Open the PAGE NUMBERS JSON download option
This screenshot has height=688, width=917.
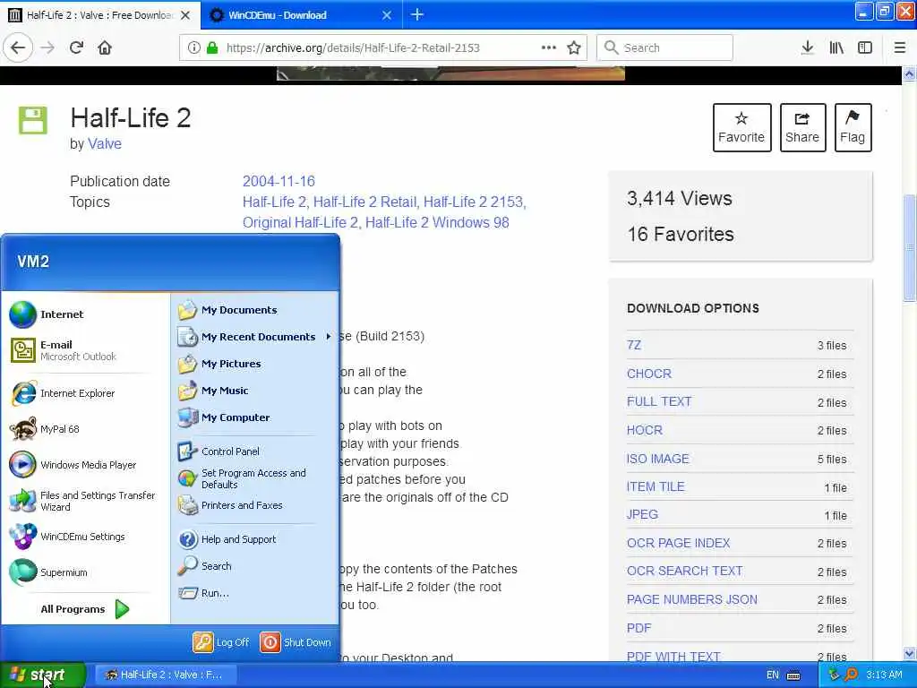click(692, 599)
